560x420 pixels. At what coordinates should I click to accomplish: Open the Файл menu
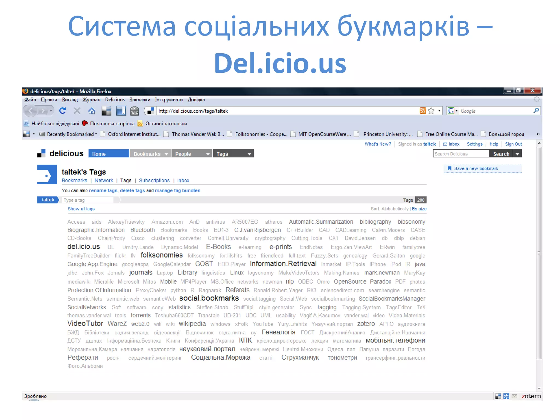[30, 100]
